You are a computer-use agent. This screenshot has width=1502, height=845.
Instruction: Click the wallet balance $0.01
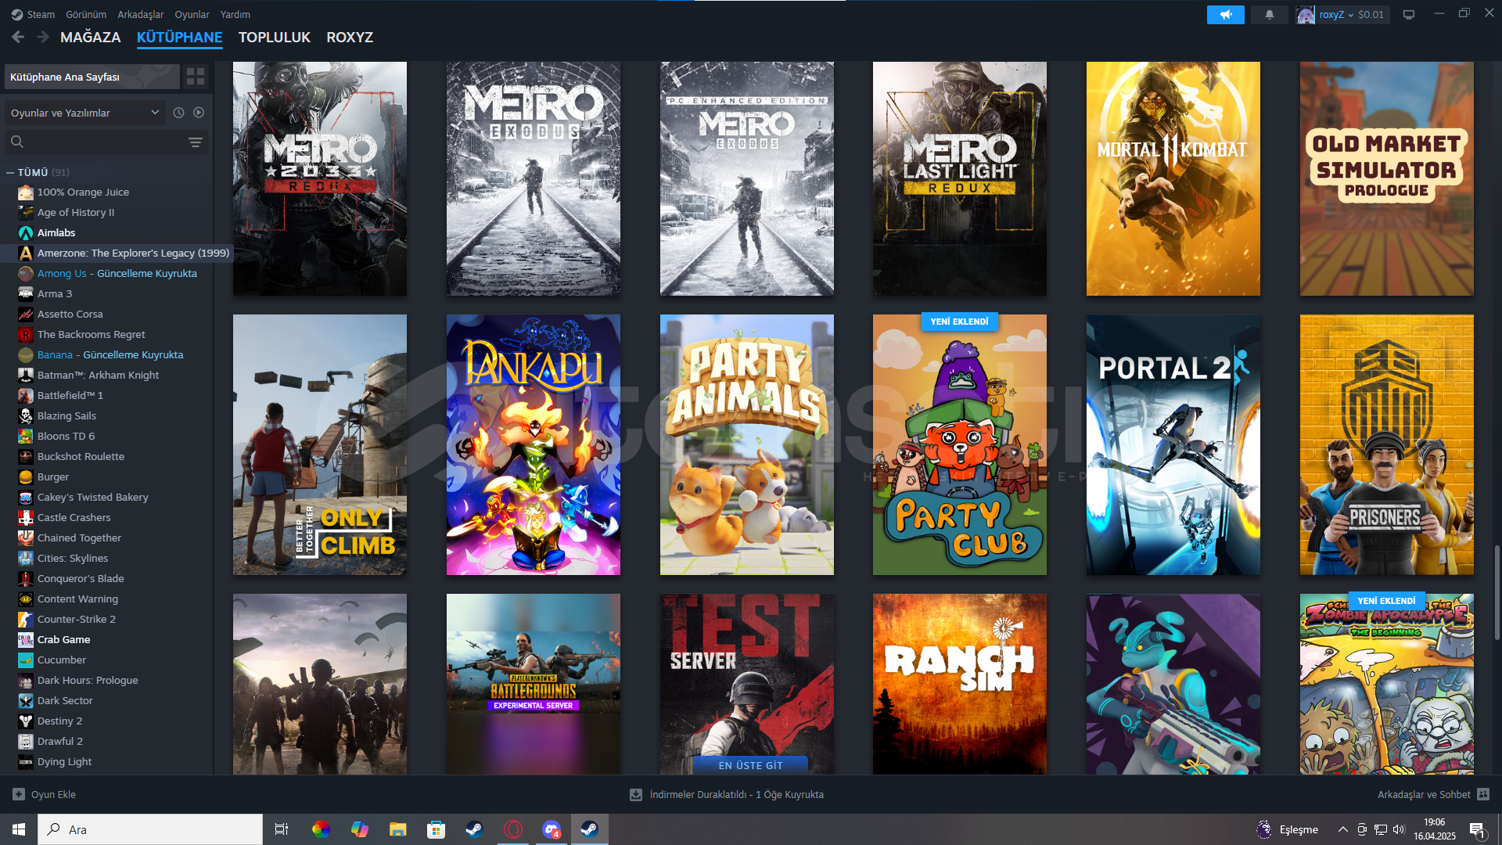coord(1371,15)
